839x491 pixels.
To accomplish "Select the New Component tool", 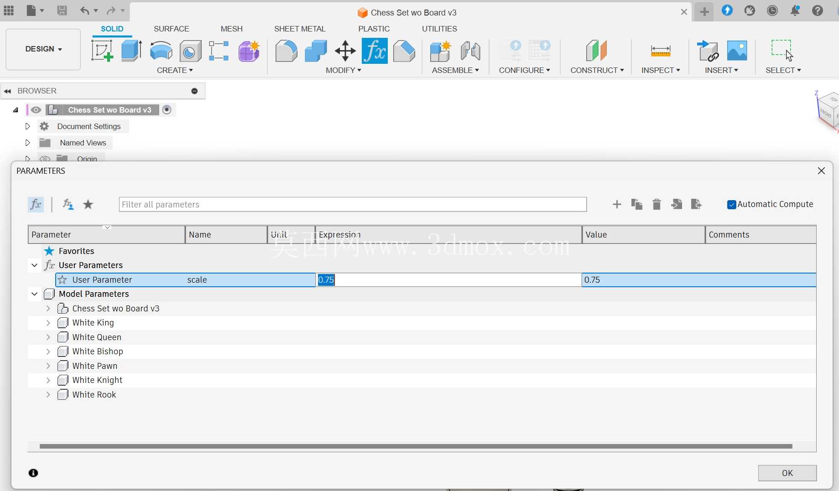I will pyautogui.click(x=440, y=51).
